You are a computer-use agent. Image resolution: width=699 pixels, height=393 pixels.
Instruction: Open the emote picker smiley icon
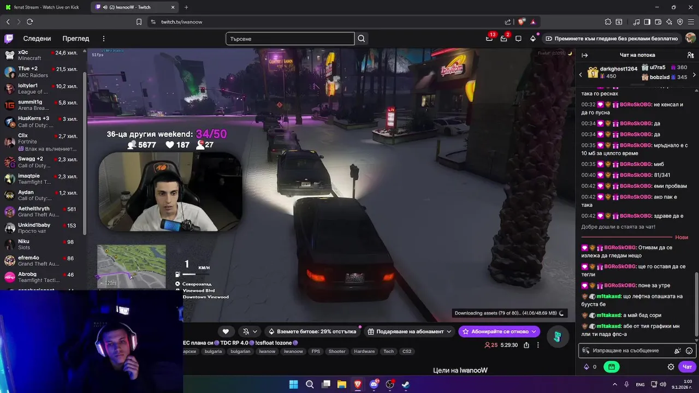689,351
